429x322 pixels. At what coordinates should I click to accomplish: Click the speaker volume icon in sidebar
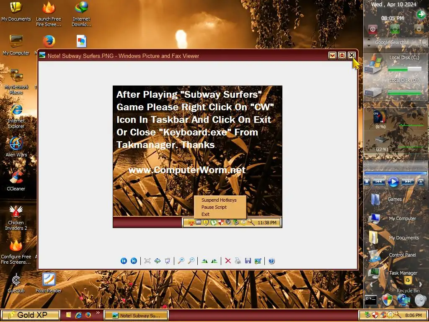pos(421,300)
